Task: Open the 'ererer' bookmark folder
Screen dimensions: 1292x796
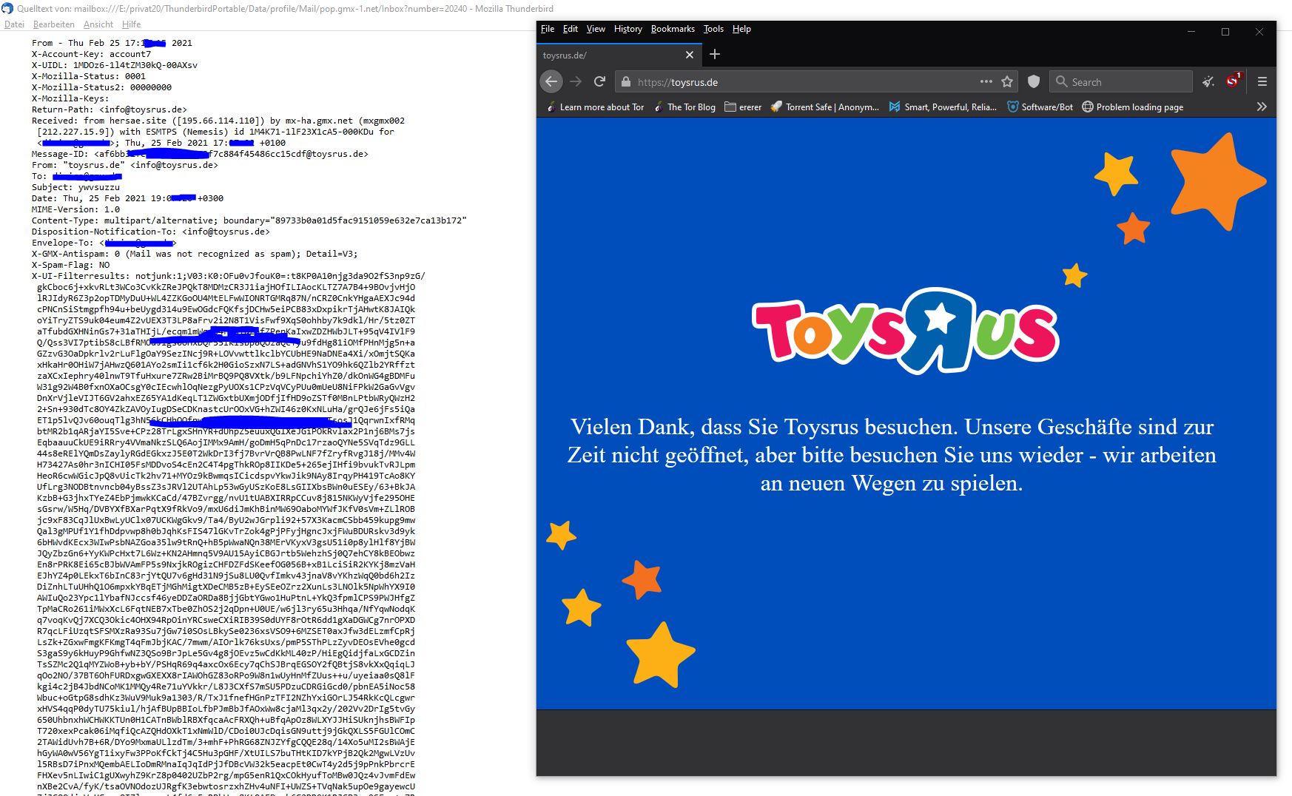Action: pyautogui.click(x=743, y=107)
